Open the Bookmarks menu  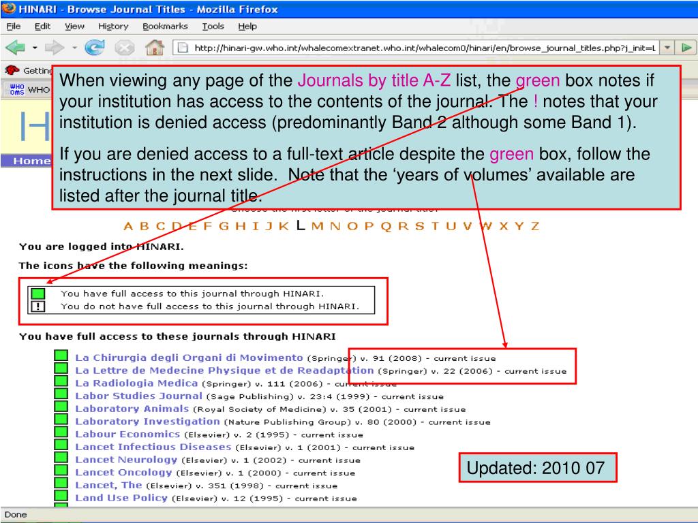pyautogui.click(x=165, y=27)
